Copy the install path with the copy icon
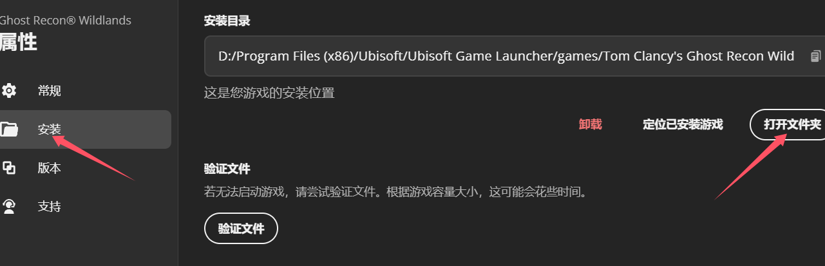Viewport: 825px width, 266px height. (815, 56)
